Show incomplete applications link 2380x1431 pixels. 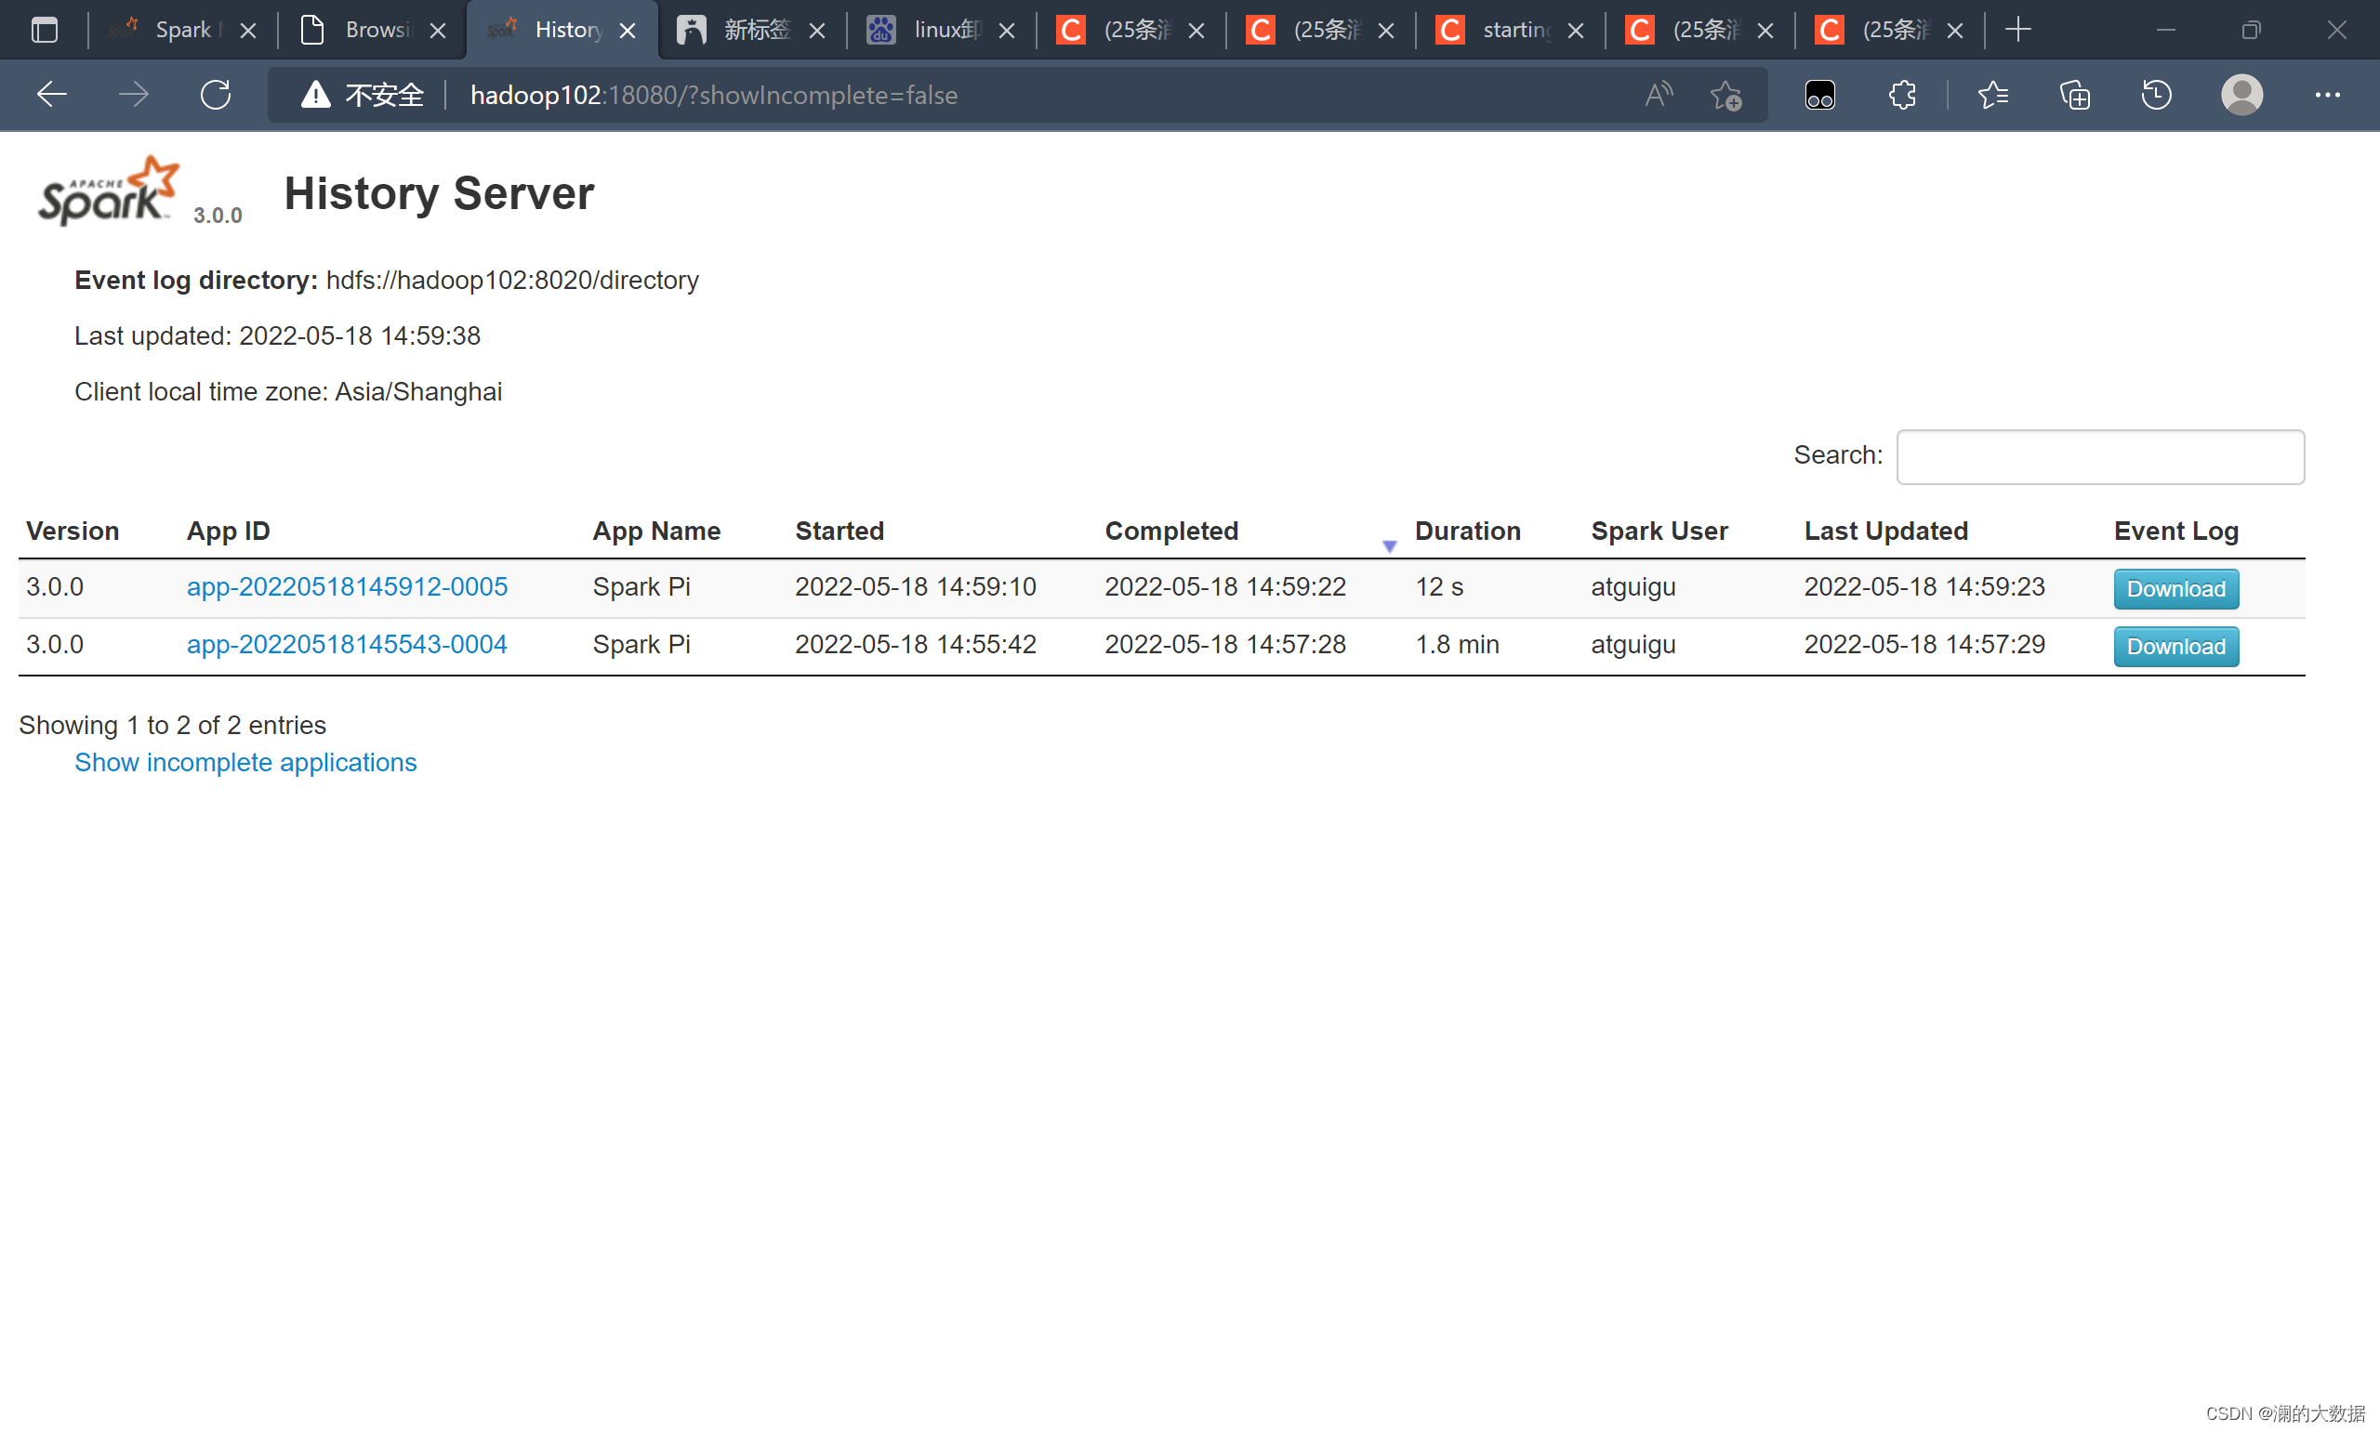pyautogui.click(x=245, y=763)
